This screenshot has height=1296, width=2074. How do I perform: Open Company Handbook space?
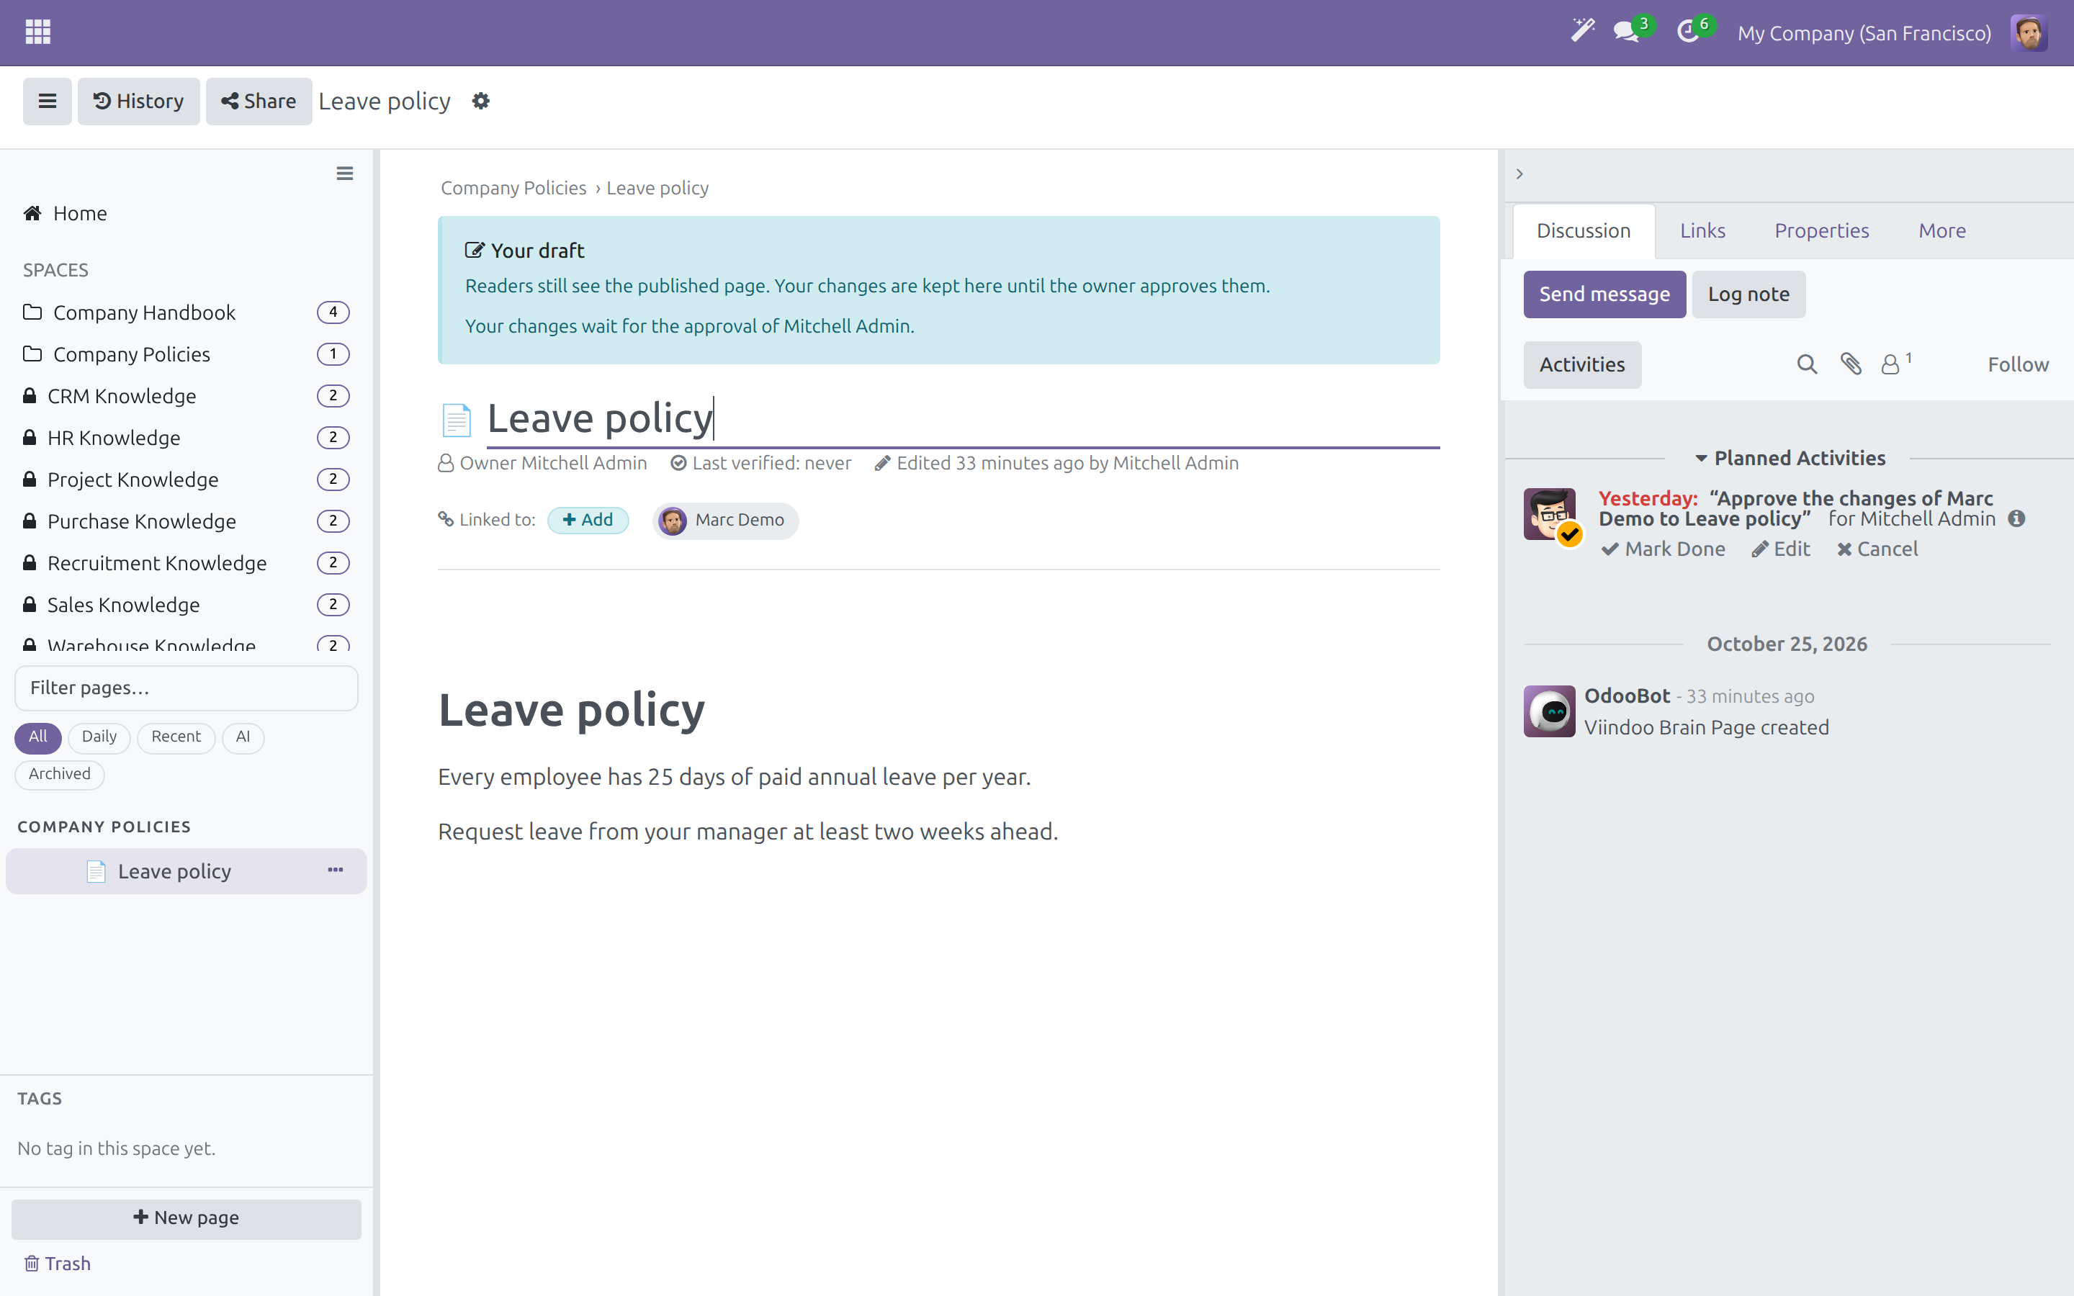click(186, 312)
